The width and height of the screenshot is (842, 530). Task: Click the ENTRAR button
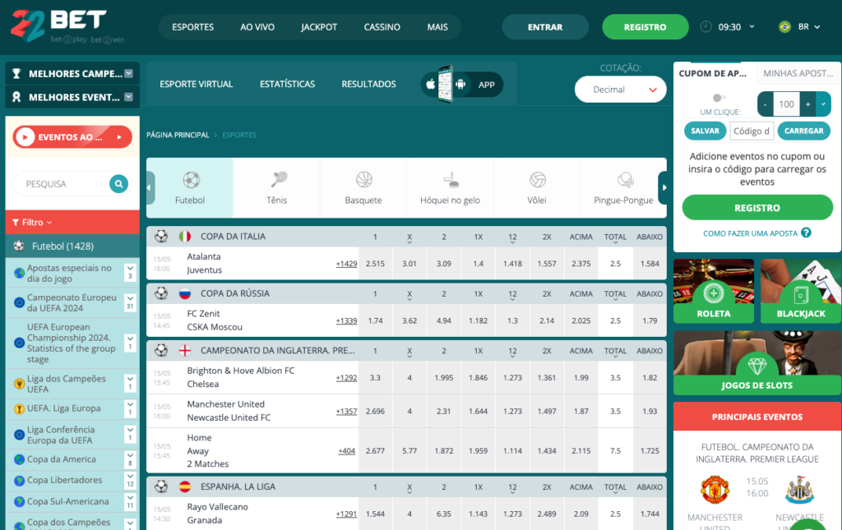(x=545, y=27)
